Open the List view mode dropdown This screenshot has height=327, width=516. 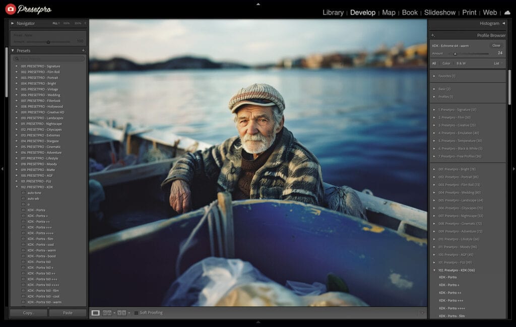497,63
